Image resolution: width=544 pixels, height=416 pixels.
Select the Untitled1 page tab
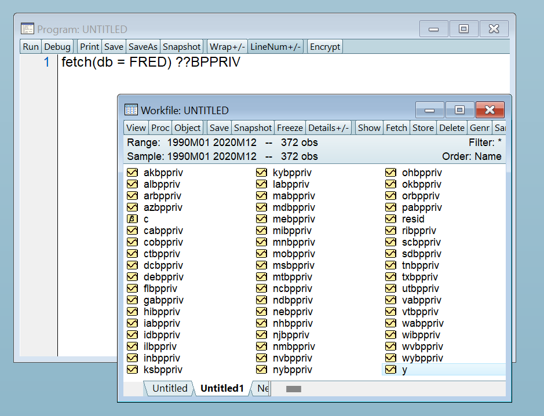tap(222, 388)
